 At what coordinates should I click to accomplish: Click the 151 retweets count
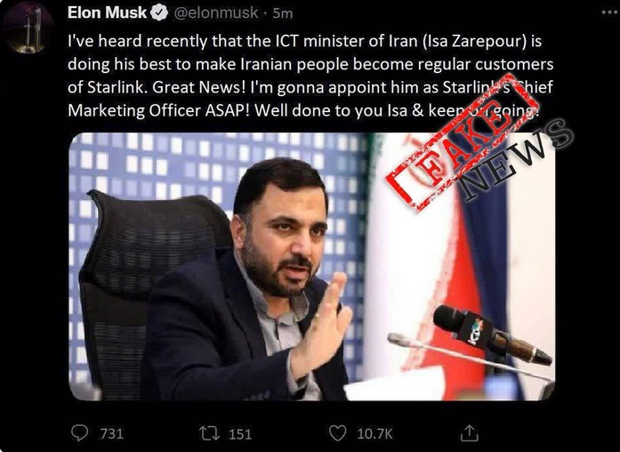point(240,434)
